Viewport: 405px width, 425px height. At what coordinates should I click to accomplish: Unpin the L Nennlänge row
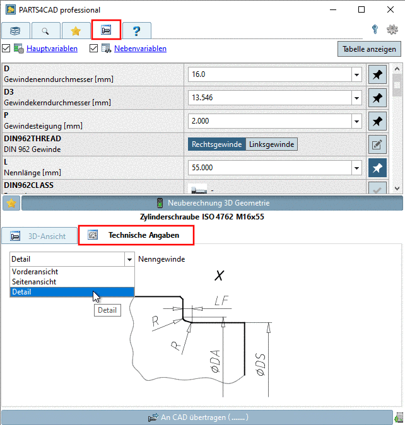tap(377, 168)
